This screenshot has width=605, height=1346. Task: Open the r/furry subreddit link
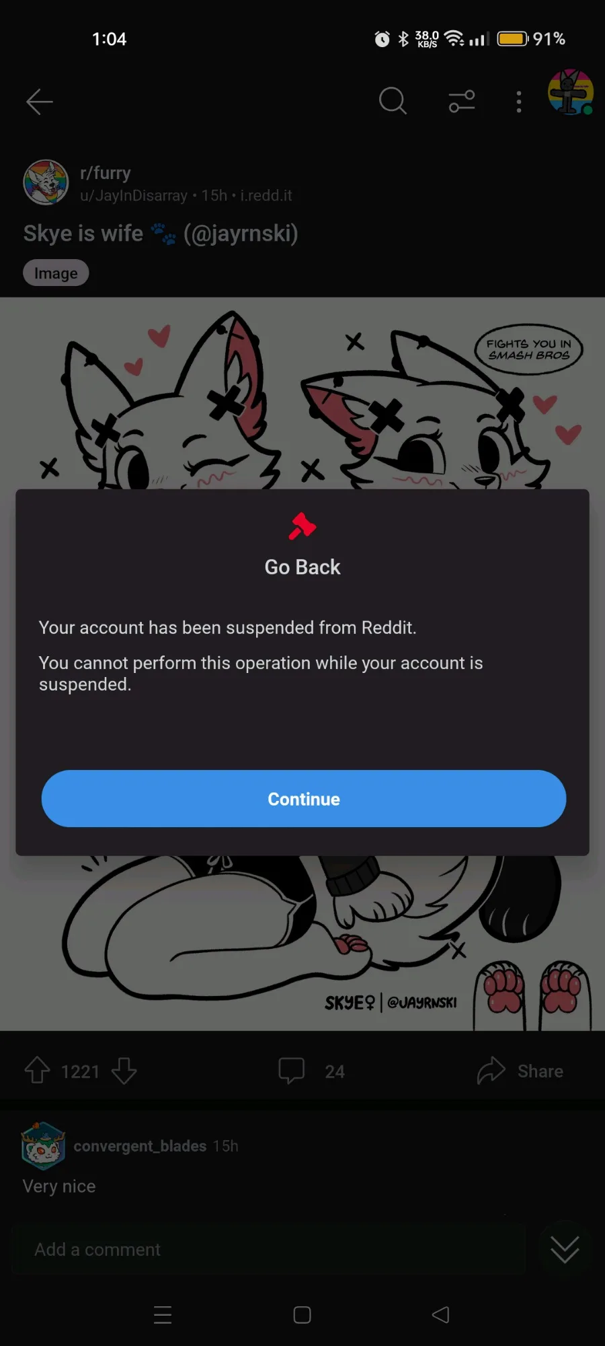(106, 173)
